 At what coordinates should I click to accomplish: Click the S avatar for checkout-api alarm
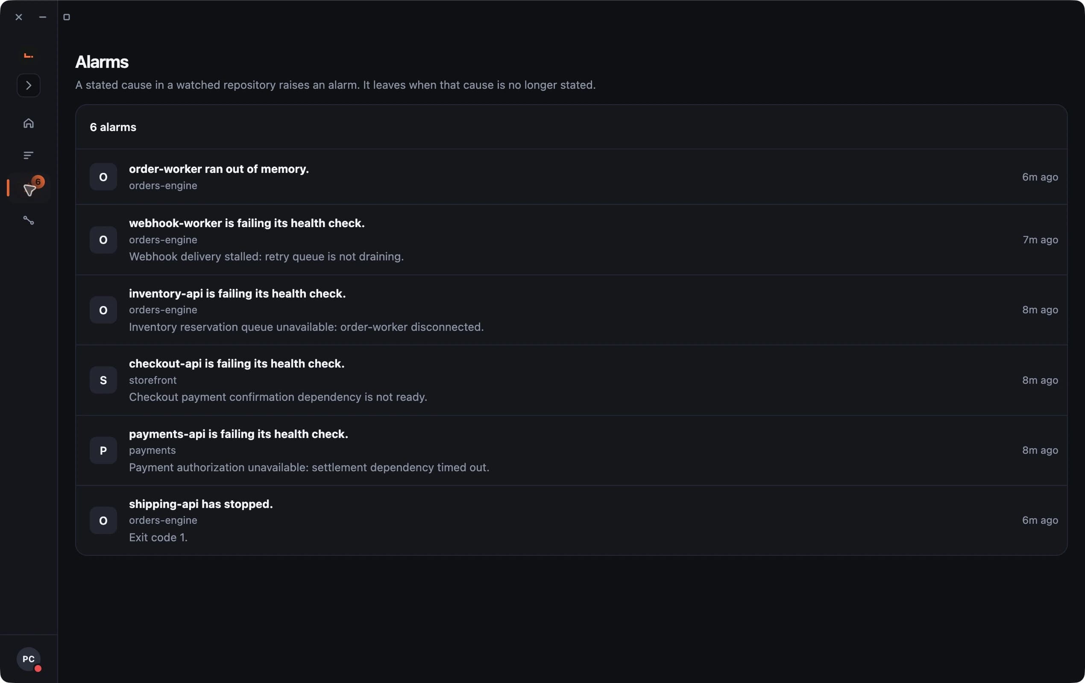103,380
